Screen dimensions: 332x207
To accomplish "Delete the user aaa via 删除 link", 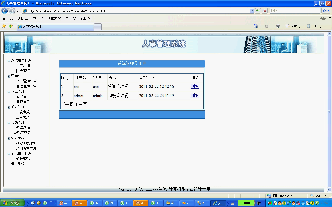I will pyautogui.click(x=195, y=87).
